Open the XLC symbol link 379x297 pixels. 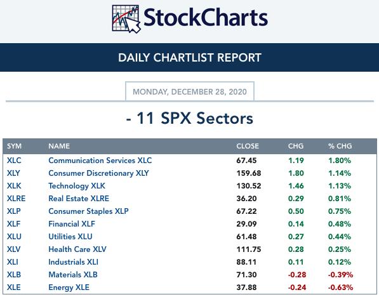(x=14, y=161)
